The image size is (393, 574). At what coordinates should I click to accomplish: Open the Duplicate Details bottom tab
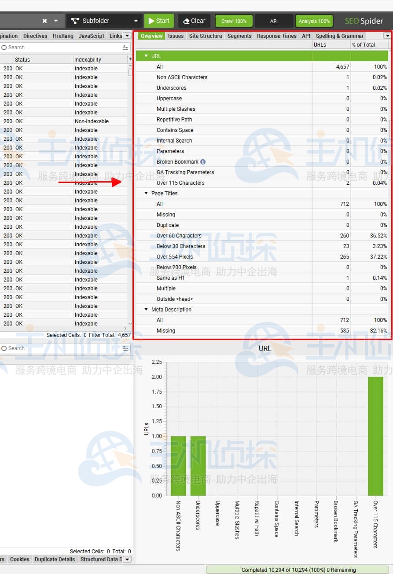pos(55,559)
